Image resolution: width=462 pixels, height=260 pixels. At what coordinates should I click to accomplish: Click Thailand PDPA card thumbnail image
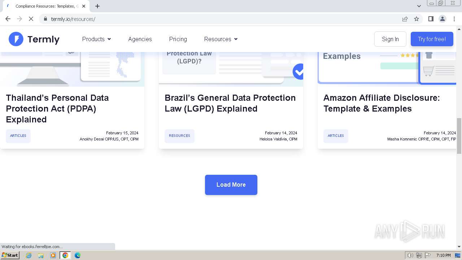point(72,69)
